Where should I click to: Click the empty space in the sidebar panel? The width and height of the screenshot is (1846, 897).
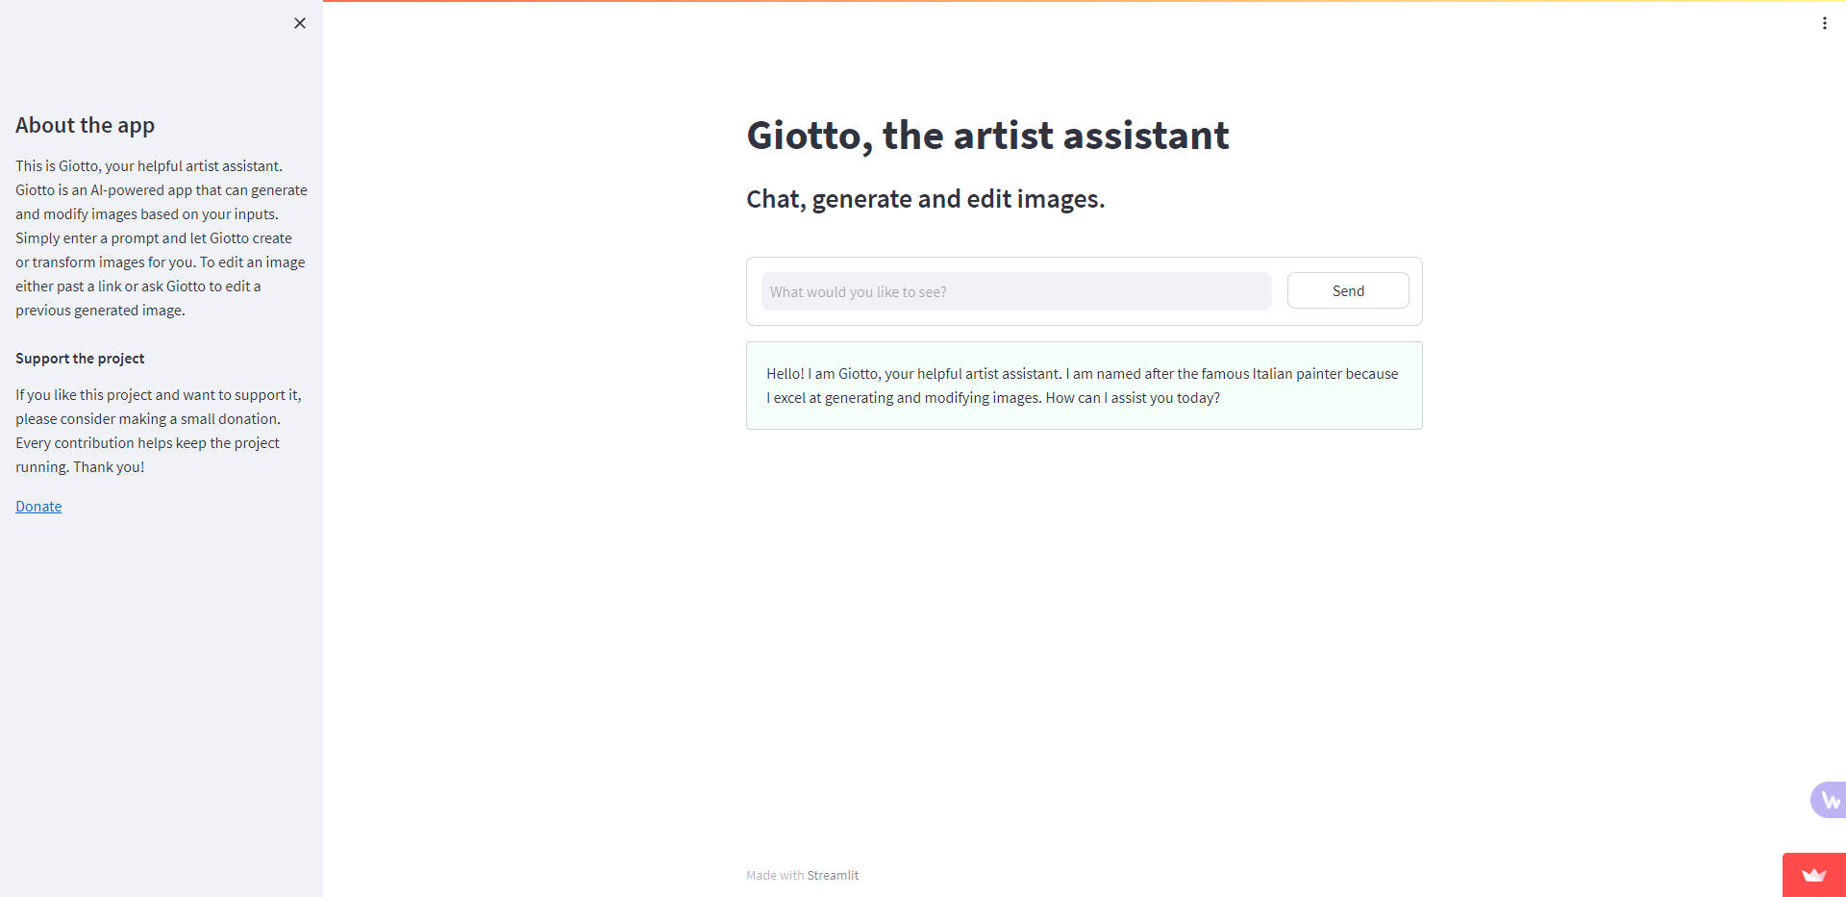click(x=161, y=673)
